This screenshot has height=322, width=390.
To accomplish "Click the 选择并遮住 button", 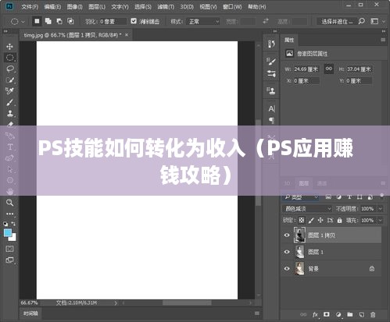I will point(337,21).
